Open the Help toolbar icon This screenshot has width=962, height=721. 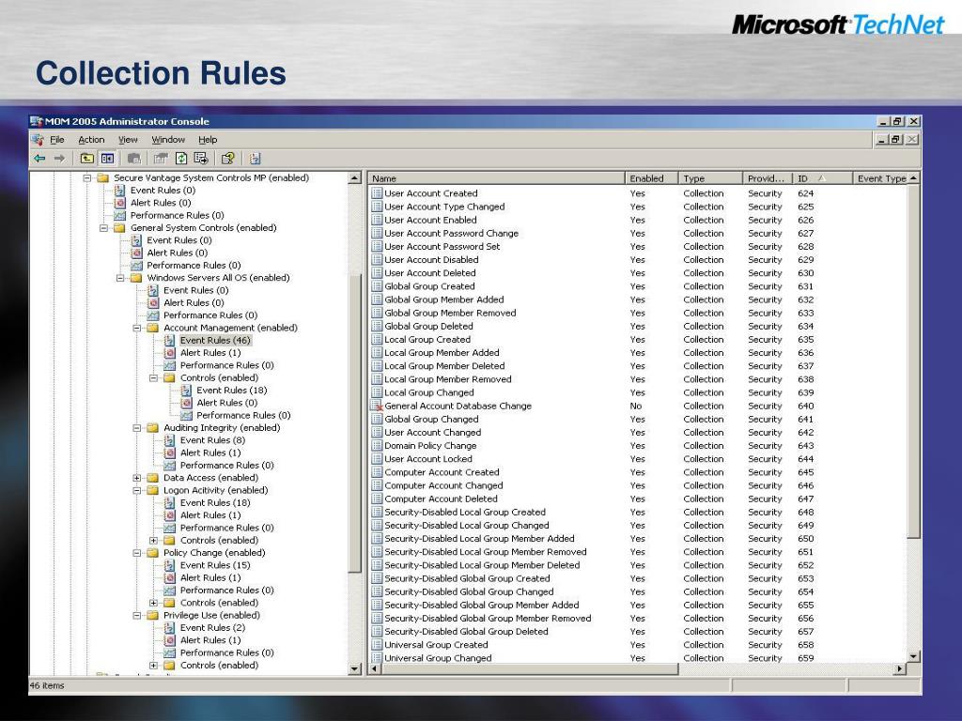point(227,158)
